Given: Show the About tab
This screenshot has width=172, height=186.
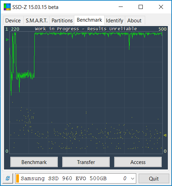Looking at the screenshot, I should click(135, 20).
